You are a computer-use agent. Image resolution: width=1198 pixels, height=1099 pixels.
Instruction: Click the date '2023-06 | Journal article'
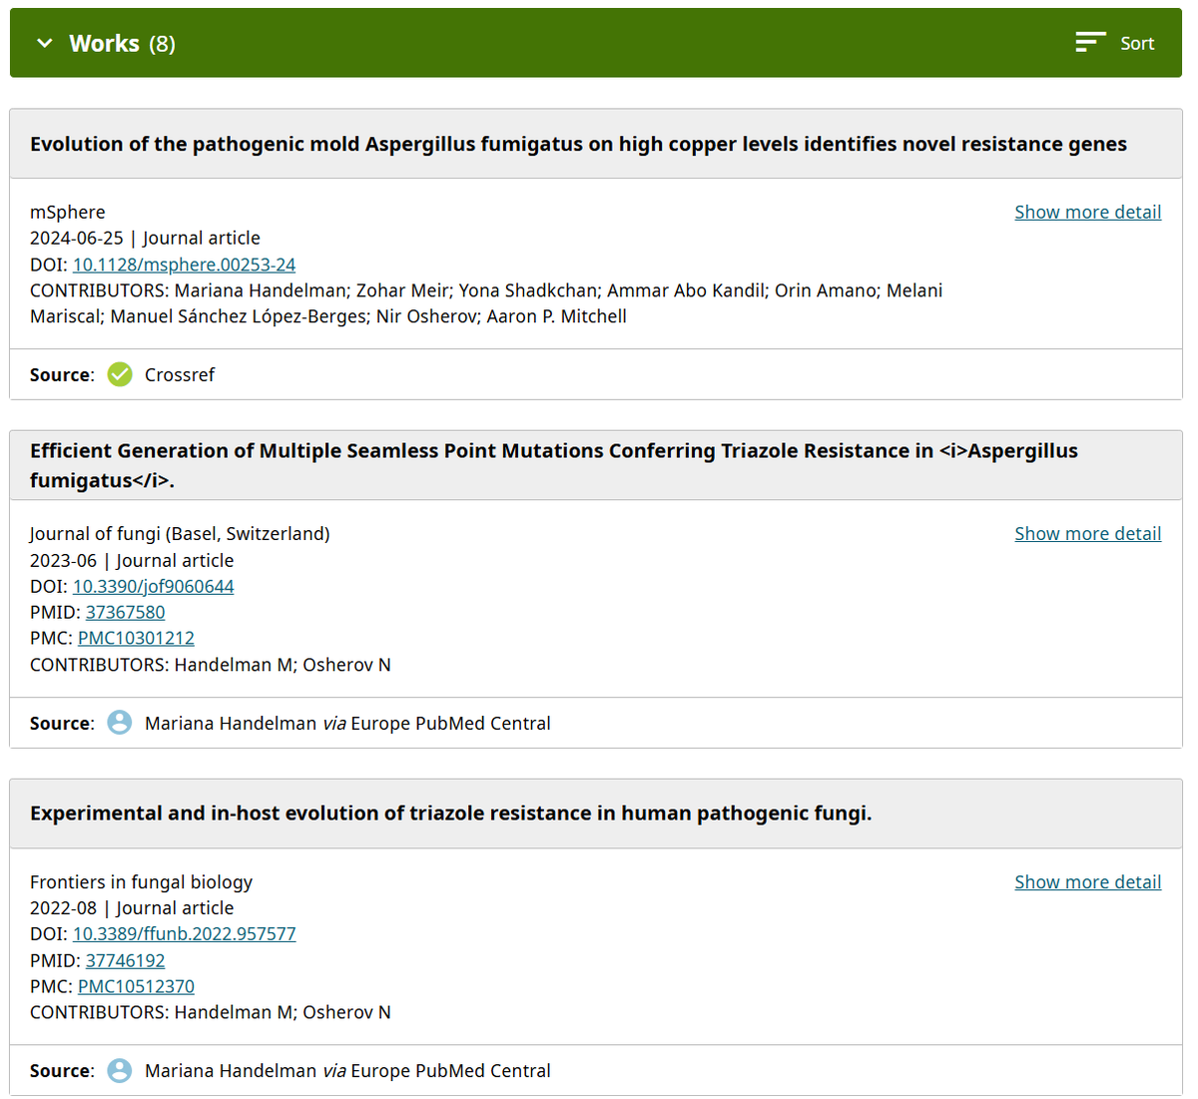click(132, 560)
